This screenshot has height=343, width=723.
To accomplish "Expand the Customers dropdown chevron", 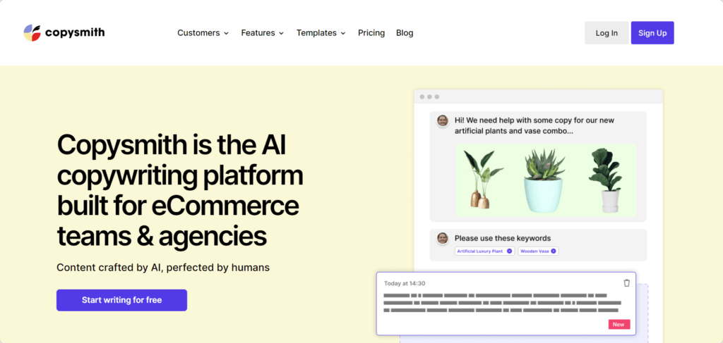I will (226, 34).
